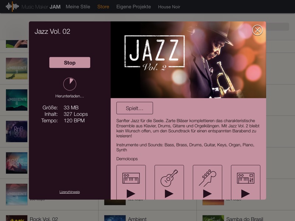
Task: Click the Spielt… preview button
Action: tap(135, 108)
